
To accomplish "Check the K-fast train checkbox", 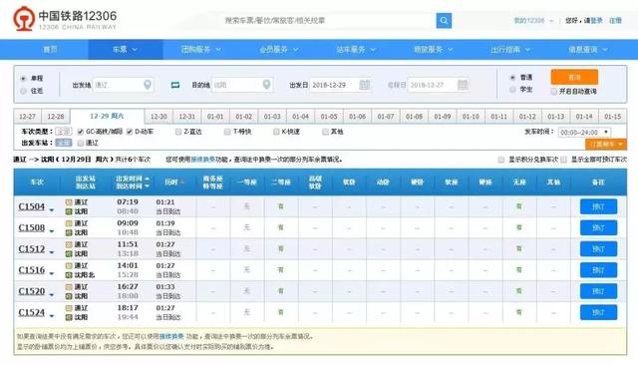I will [276, 132].
